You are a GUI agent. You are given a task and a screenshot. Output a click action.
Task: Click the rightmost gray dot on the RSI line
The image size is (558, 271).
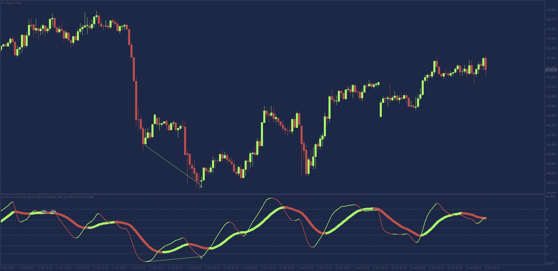pyautogui.click(x=53, y=212)
